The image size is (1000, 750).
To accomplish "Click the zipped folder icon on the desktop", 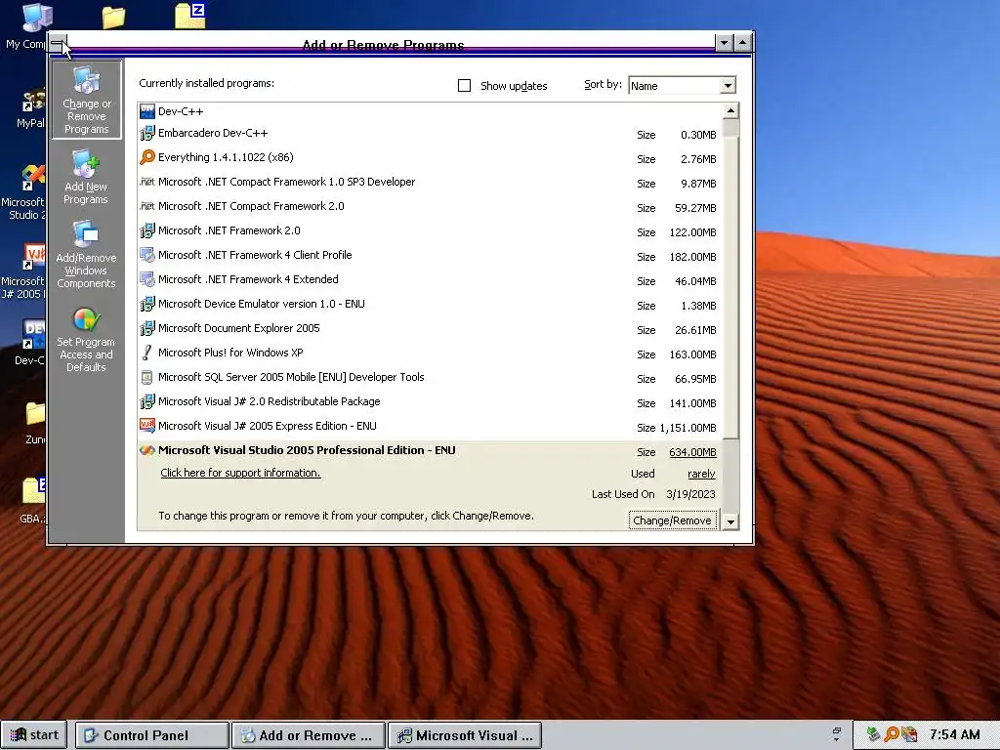I will click(x=190, y=16).
